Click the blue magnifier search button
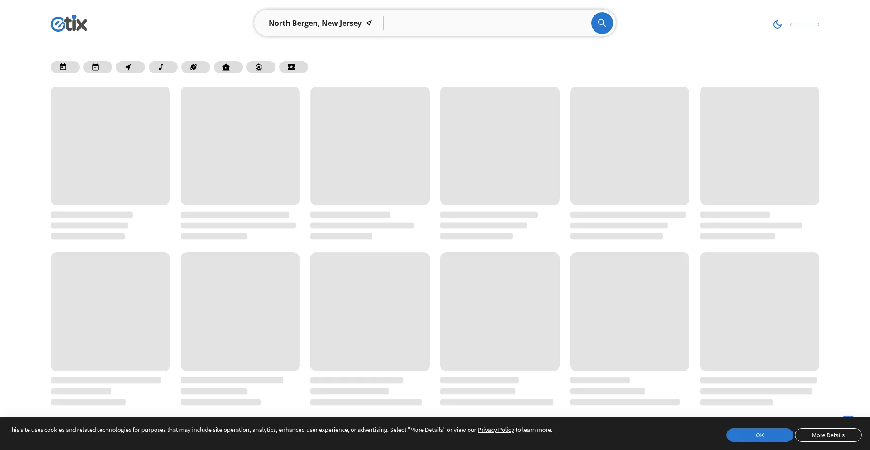870x450 pixels. point(602,23)
